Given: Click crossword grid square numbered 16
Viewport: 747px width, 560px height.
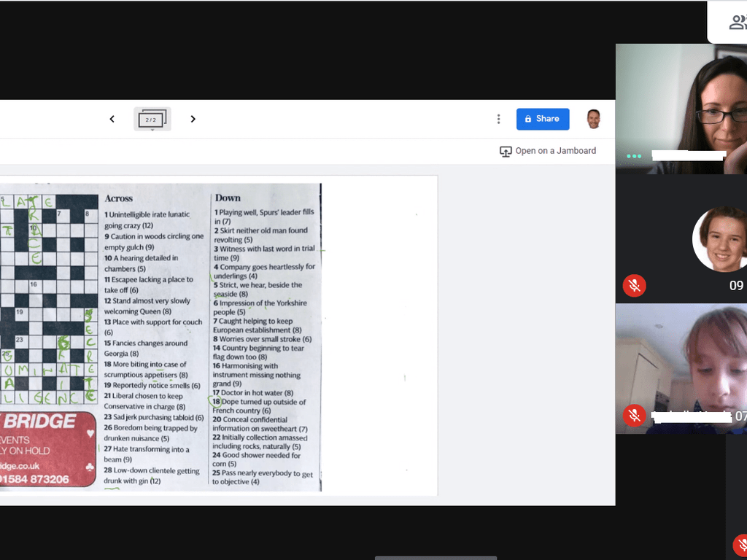Looking at the screenshot, I should tap(35, 287).
